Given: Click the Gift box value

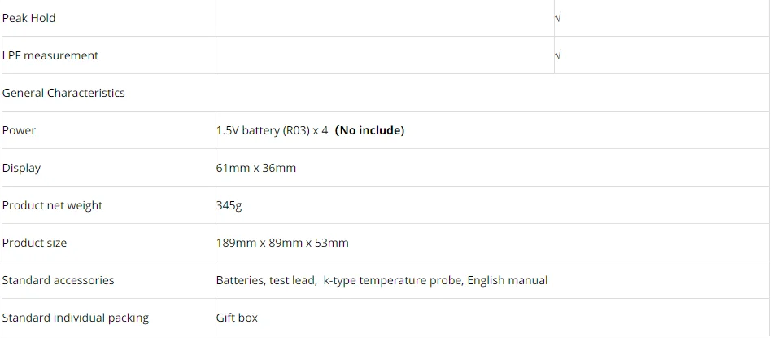Looking at the screenshot, I should pos(237,318).
